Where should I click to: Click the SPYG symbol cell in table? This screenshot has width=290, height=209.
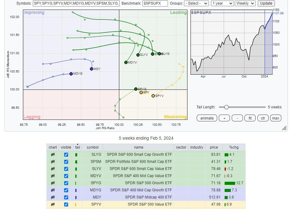pos(92,183)
